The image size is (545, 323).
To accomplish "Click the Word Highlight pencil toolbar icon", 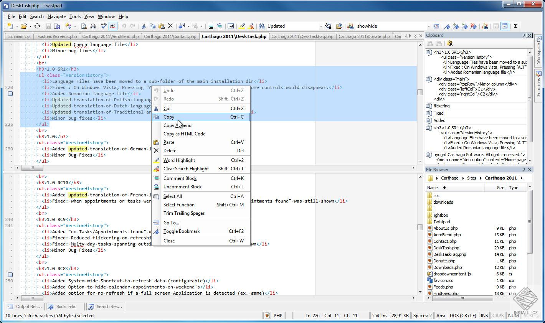I will point(241,26).
